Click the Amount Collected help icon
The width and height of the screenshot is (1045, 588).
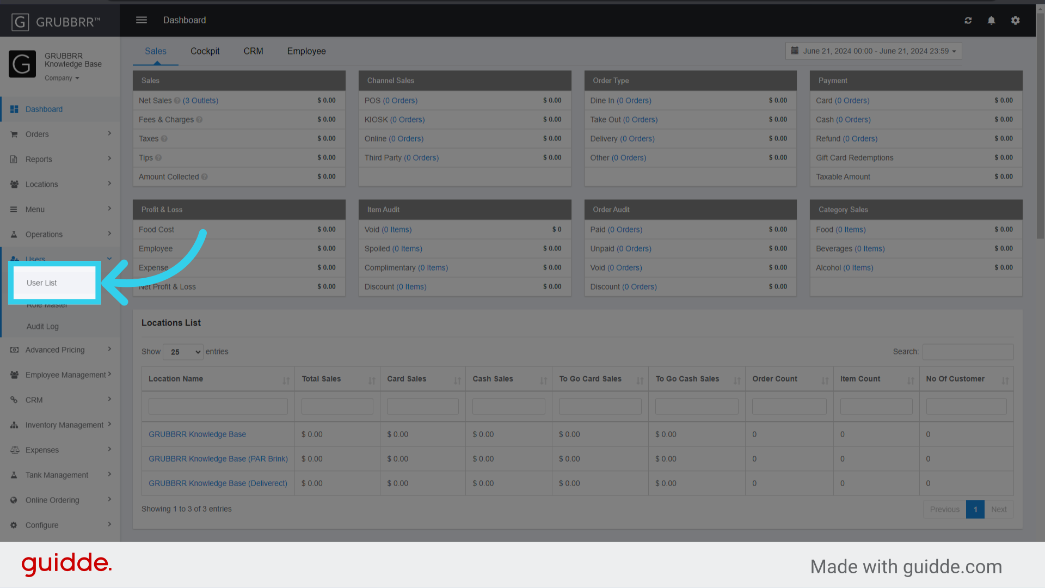tap(204, 177)
